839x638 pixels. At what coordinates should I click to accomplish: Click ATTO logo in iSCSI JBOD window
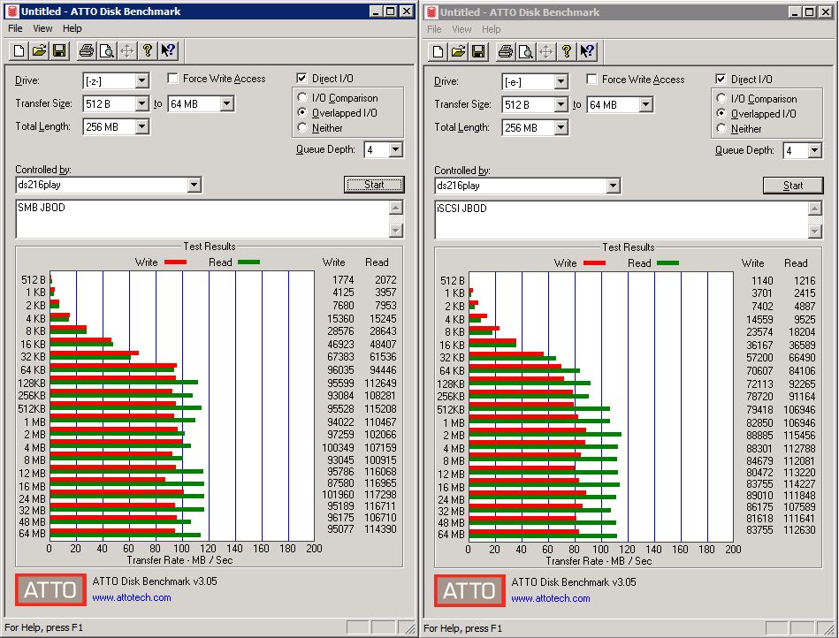(469, 591)
